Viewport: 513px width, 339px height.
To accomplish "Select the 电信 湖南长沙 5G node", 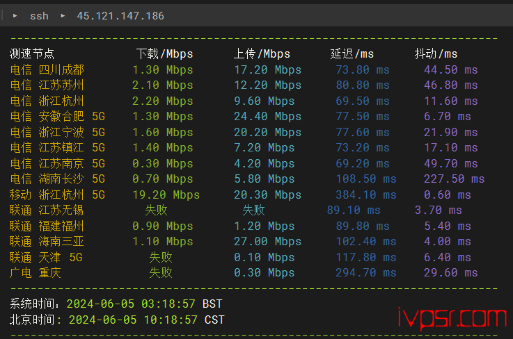I will [x=58, y=179].
